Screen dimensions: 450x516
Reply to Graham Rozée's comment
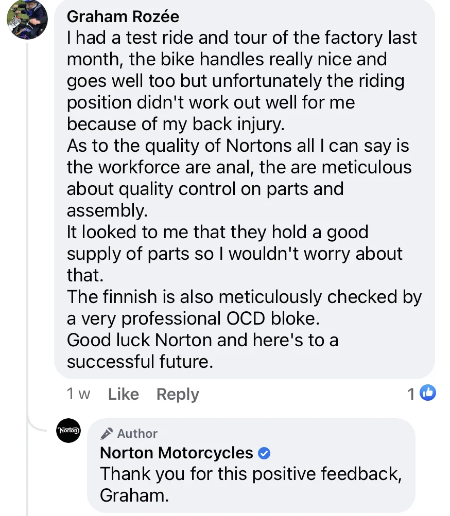(x=178, y=394)
